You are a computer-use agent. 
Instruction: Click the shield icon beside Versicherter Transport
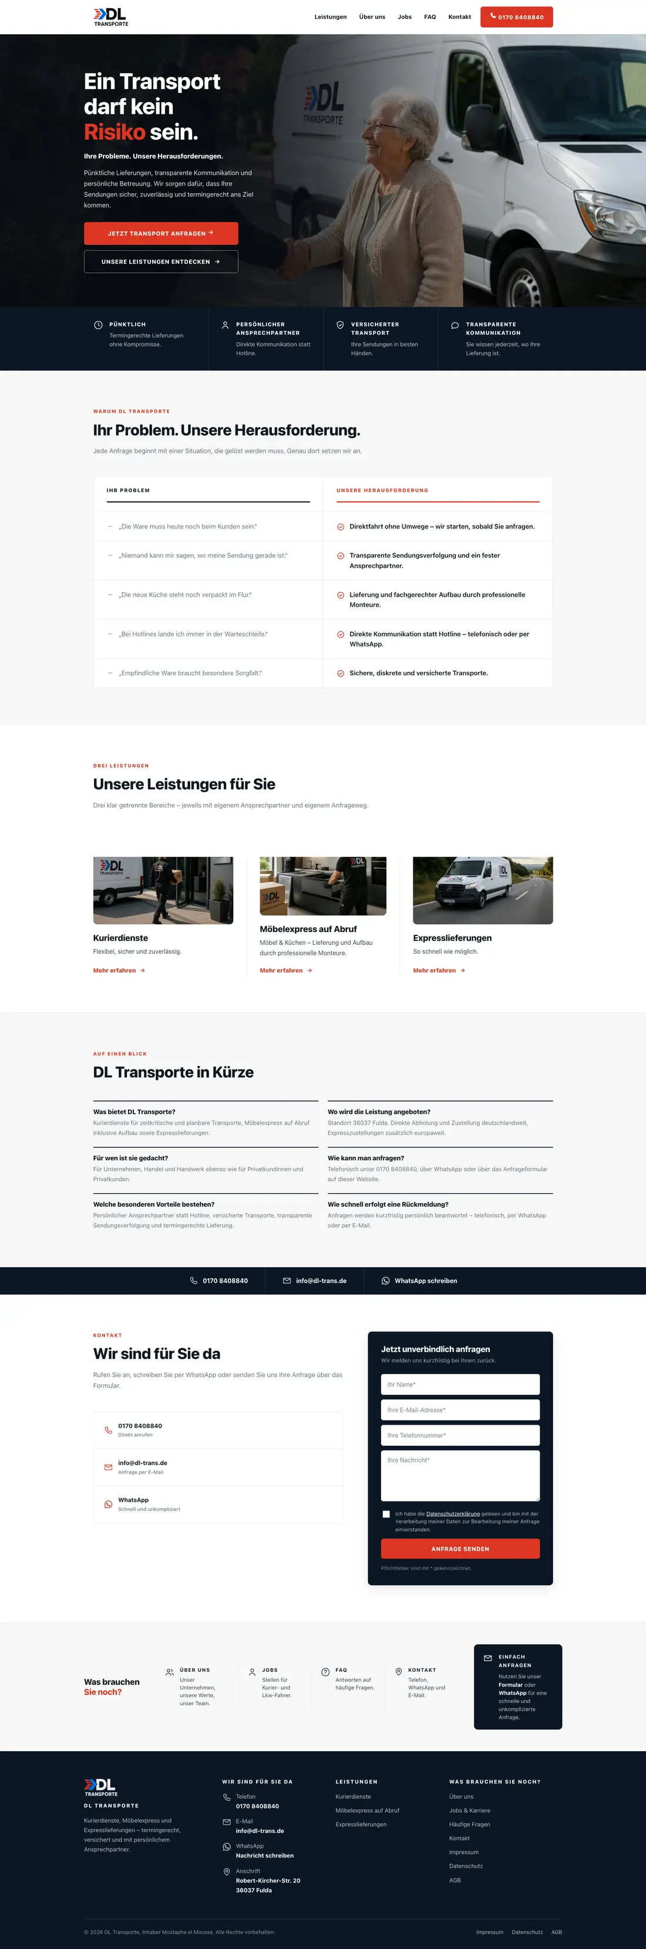(x=341, y=325)
